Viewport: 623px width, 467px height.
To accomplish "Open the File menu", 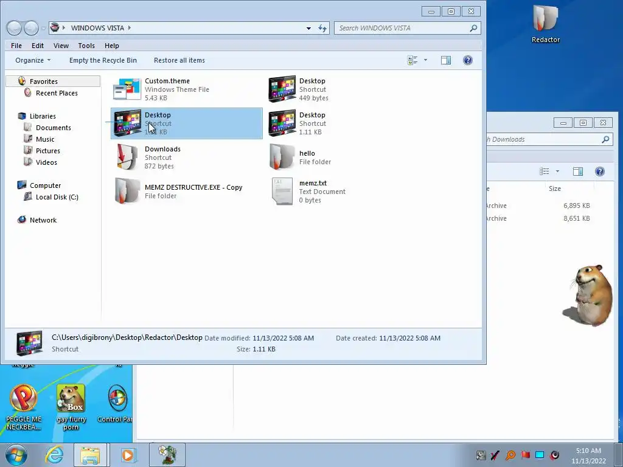I will (x=16, y=46).
